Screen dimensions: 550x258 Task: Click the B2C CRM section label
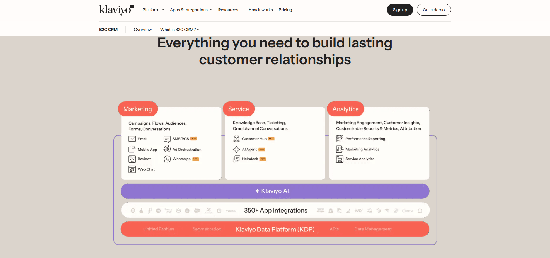(108, 30)
